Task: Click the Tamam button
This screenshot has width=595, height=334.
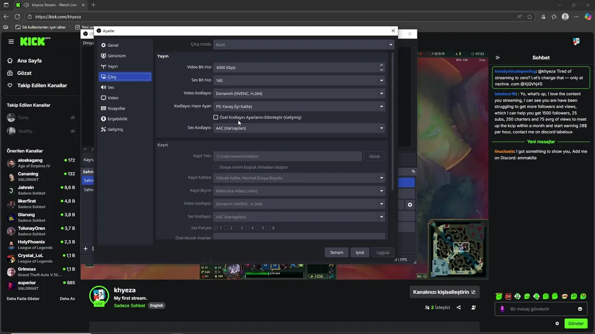Action: pyautogui.click(x=337, y=252)
